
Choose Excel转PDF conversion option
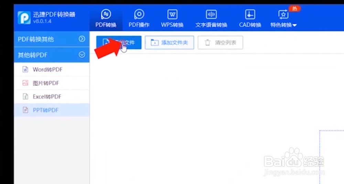52,96
